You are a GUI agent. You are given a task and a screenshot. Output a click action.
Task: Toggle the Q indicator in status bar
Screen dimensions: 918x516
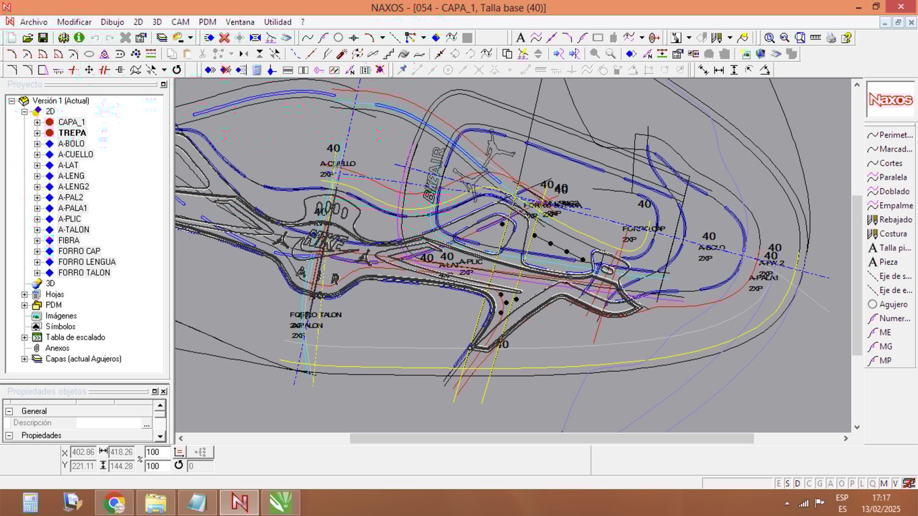(873, 484)
